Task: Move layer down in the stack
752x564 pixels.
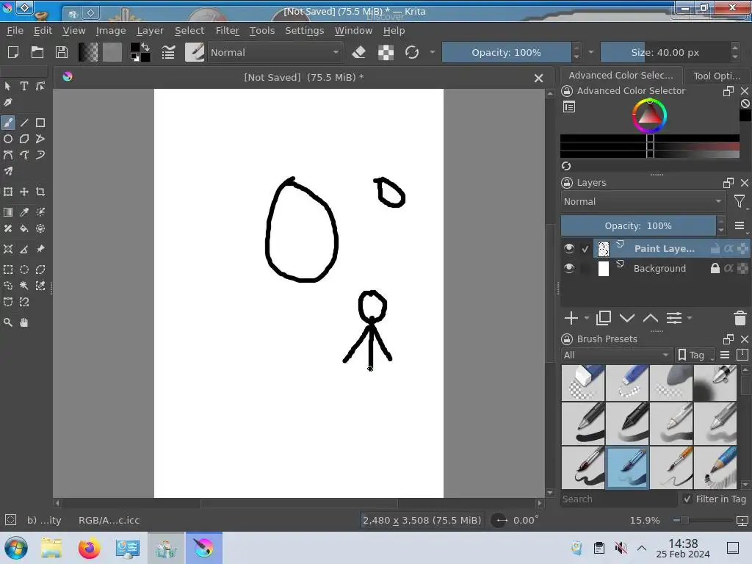Action: pyautogui.click(x=627, y=318)
